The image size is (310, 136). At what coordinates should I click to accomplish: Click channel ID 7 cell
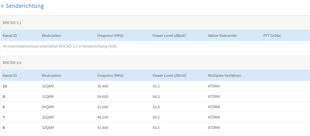[4, 117]
